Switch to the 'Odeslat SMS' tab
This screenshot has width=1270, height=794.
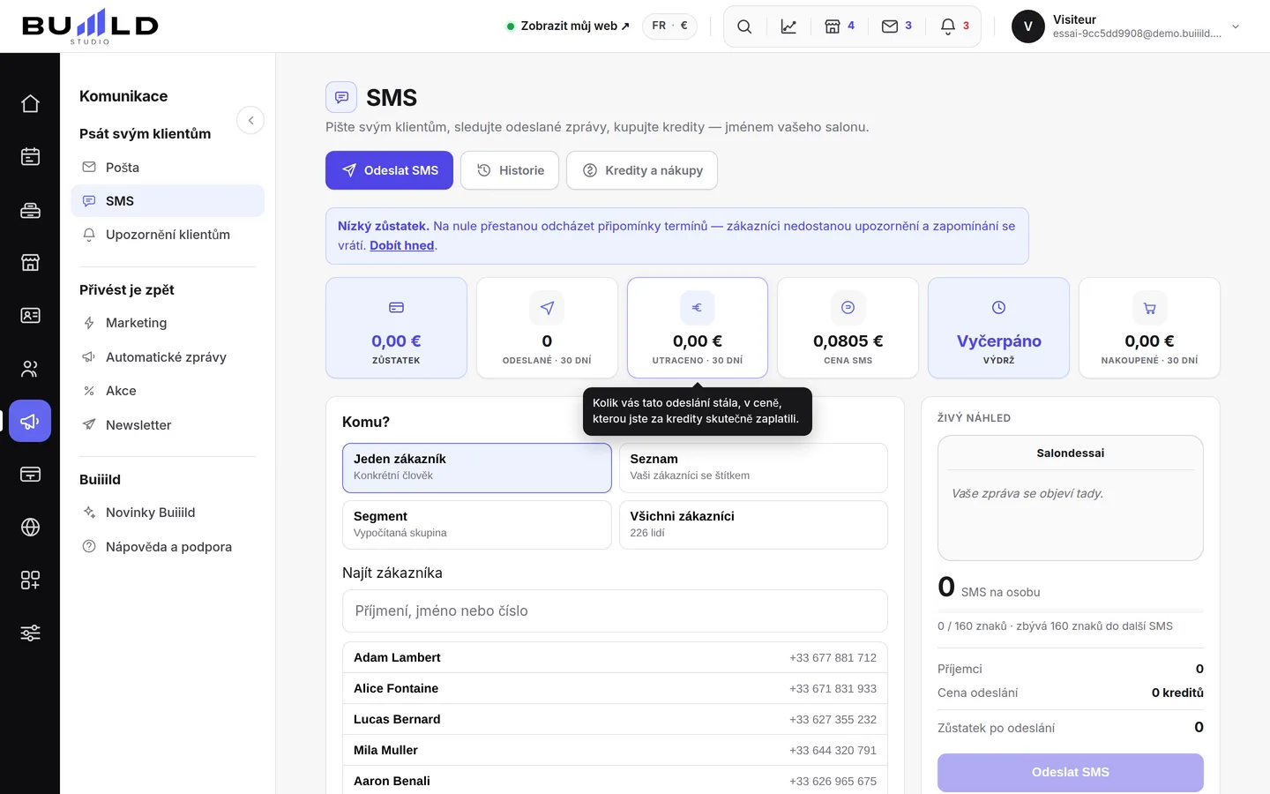click(x=389, y=170)
